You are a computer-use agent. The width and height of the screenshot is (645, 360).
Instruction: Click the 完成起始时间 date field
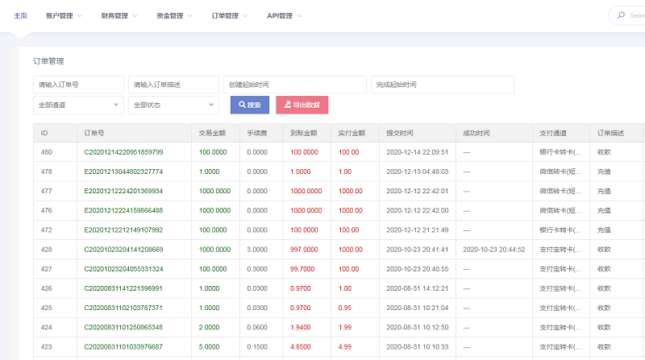[x=442, y=85]
